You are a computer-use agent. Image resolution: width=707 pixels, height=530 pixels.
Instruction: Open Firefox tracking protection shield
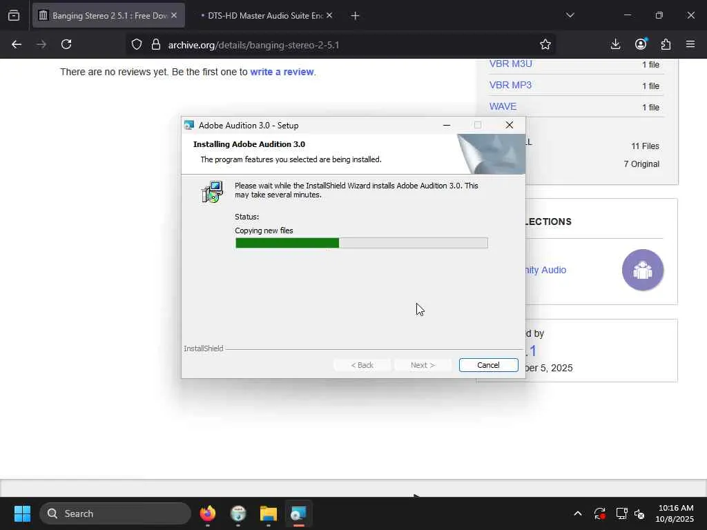click(x=137, y=45)
